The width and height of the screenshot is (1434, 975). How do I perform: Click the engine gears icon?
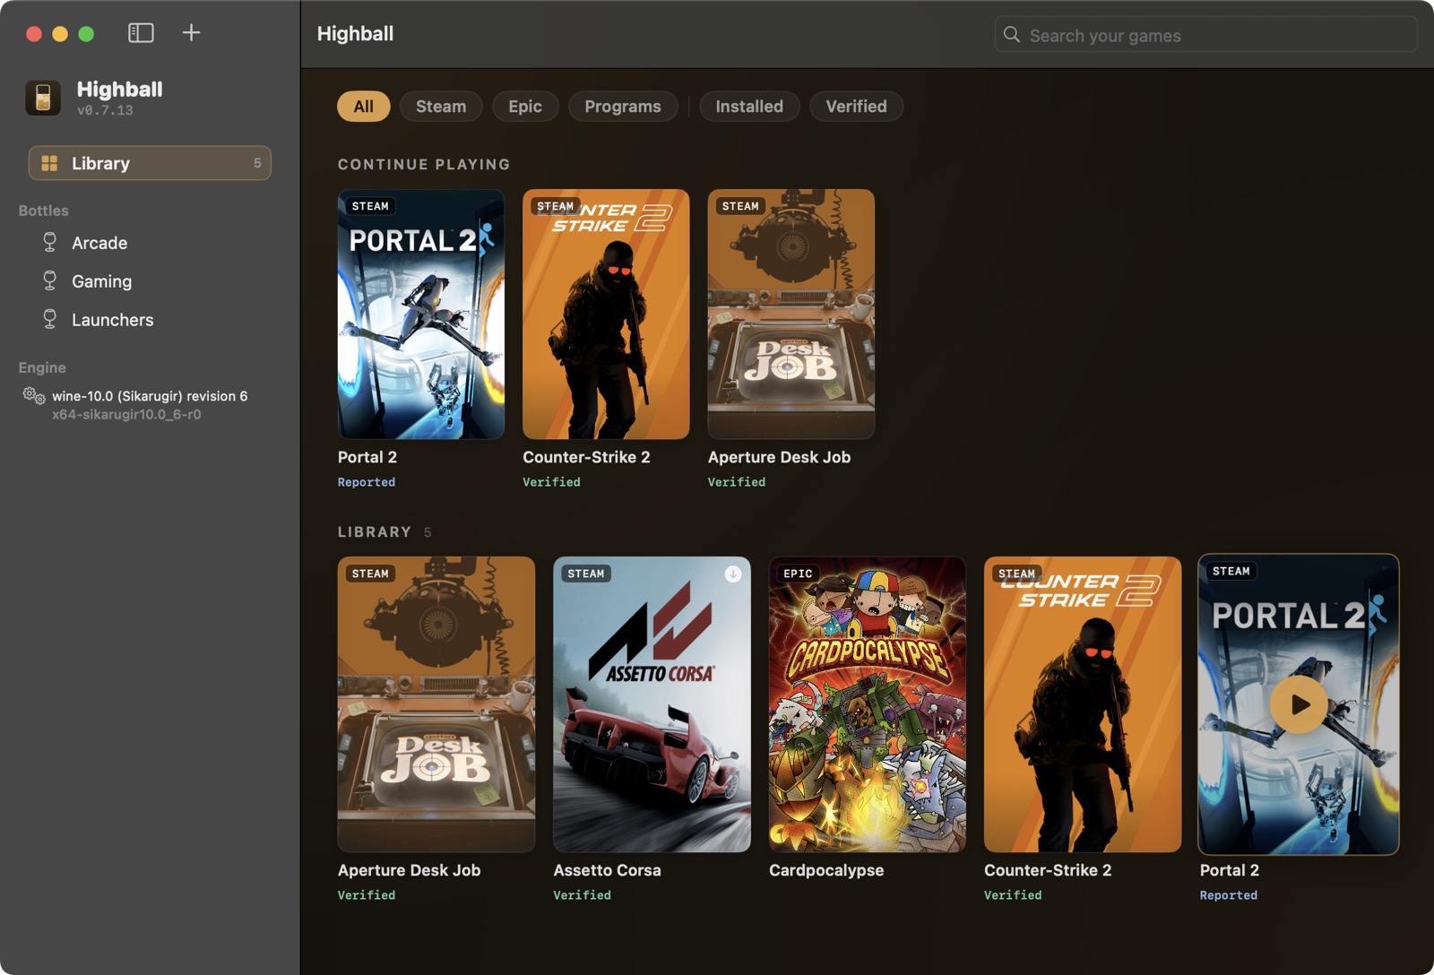(34, 395)
